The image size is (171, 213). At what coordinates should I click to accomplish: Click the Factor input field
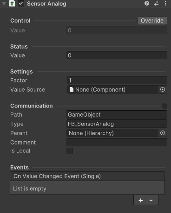117,80
